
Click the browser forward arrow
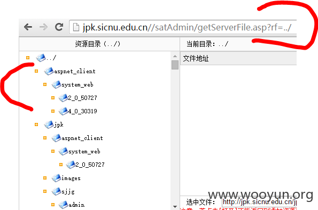pyautogui.click(x=43, y=27)
